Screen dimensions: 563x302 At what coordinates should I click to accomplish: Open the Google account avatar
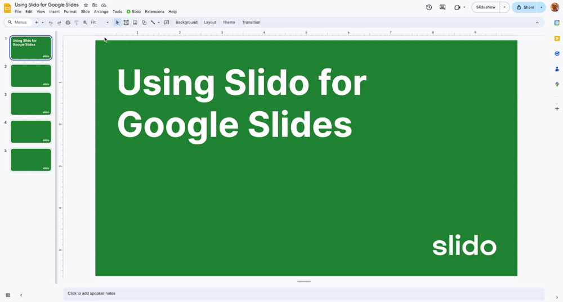pos(555,7)
